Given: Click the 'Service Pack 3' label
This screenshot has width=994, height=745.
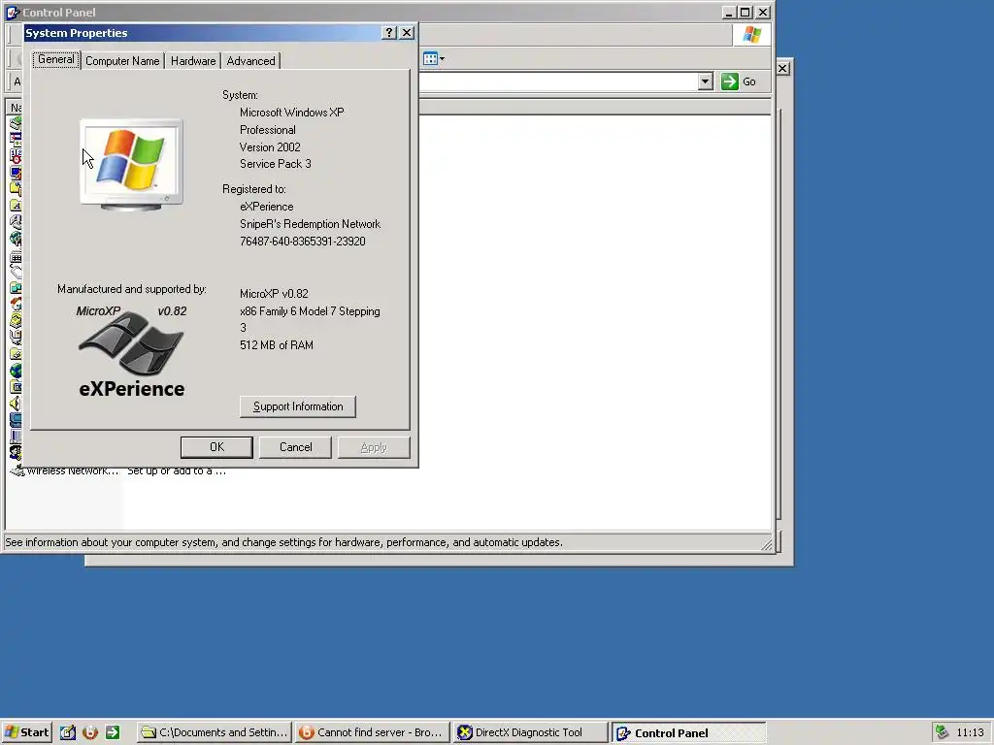Looking at the screenshot, I should click(275, 164).
